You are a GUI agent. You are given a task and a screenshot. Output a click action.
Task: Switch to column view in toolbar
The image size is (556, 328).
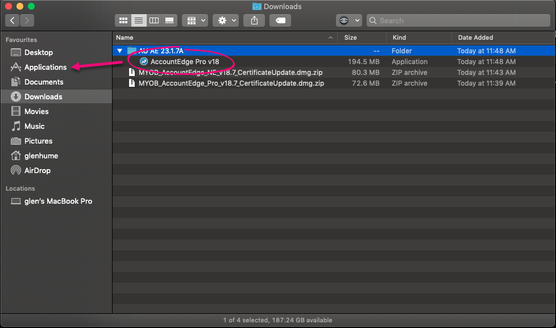point(153,20)
